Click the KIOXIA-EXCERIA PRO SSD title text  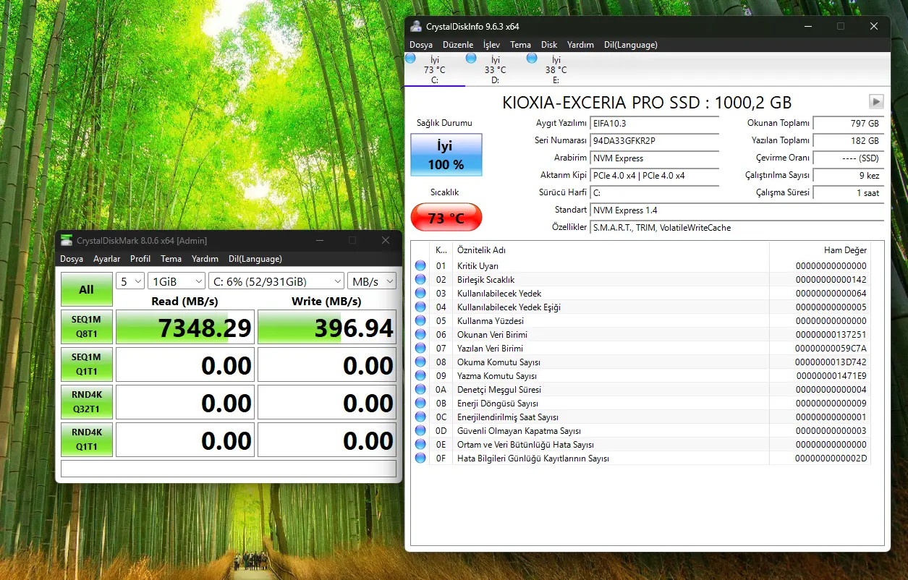tap(647, 102)
